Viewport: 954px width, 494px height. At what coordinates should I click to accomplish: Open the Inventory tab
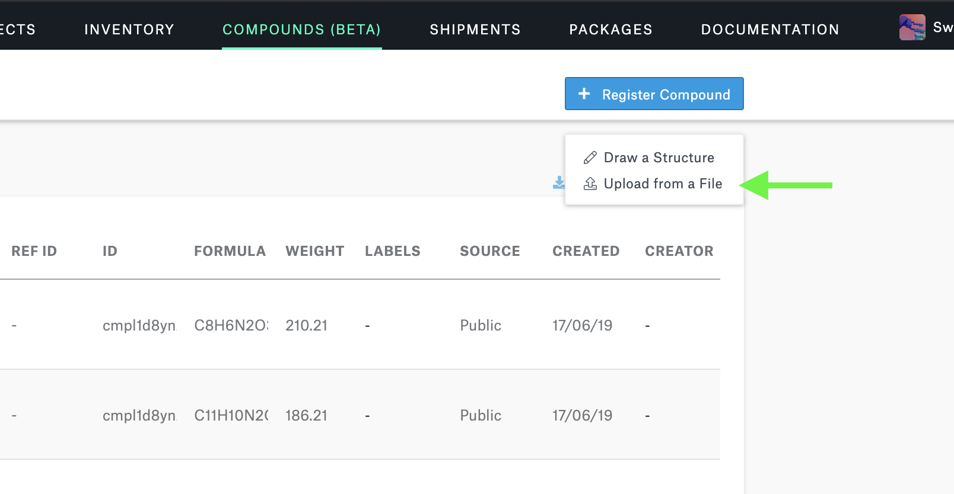click(x=129, y=30)
